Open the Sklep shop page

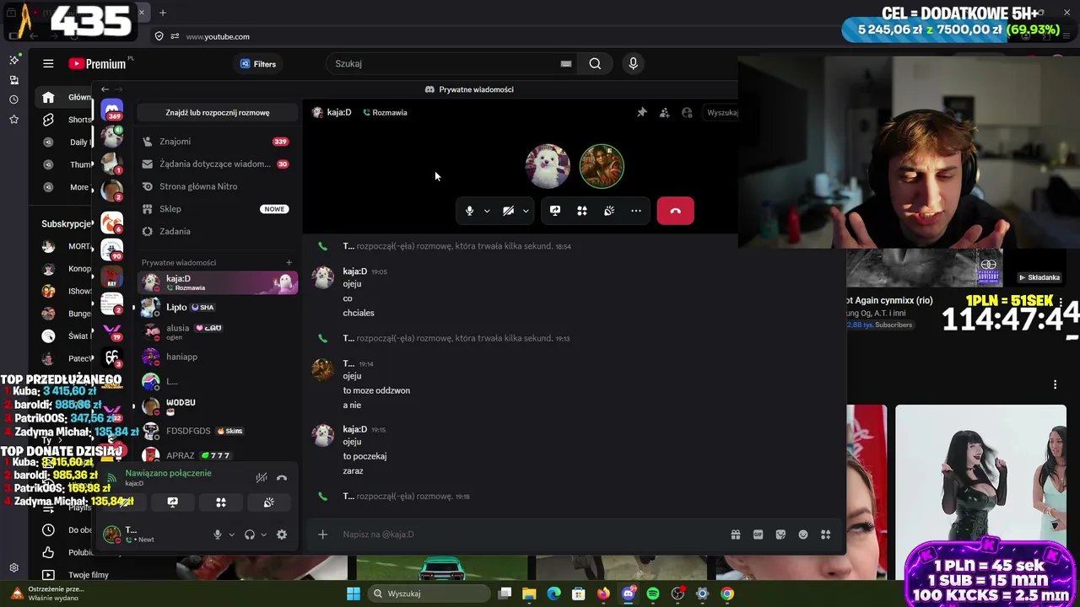(216, 209)
